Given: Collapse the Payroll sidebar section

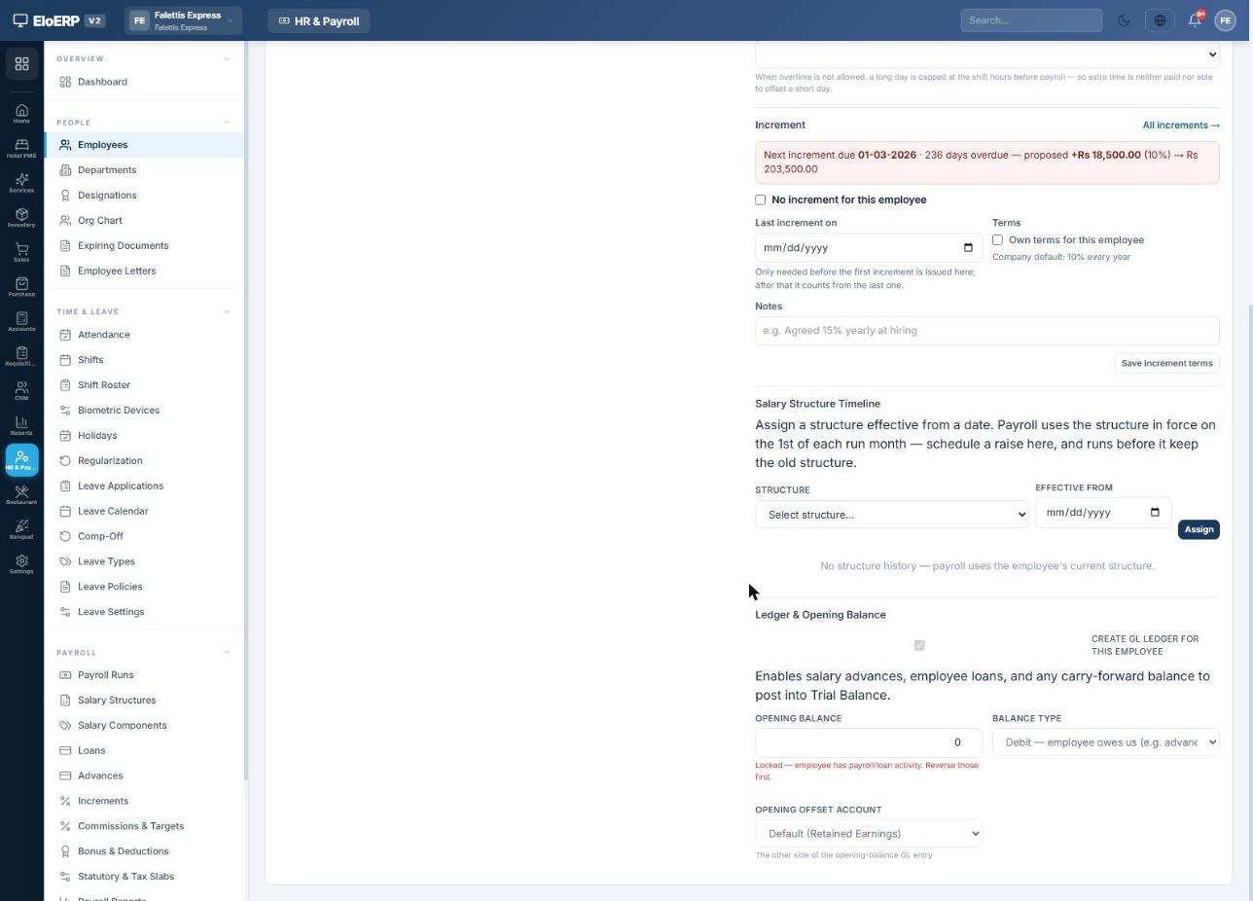Looking at the screenshot, I should tap(227, 652).
